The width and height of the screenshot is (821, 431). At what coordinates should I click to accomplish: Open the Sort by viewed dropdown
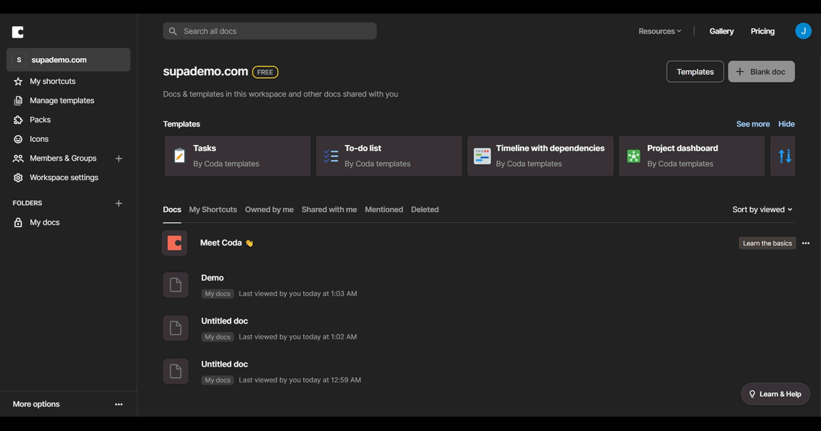coord(762,209)
